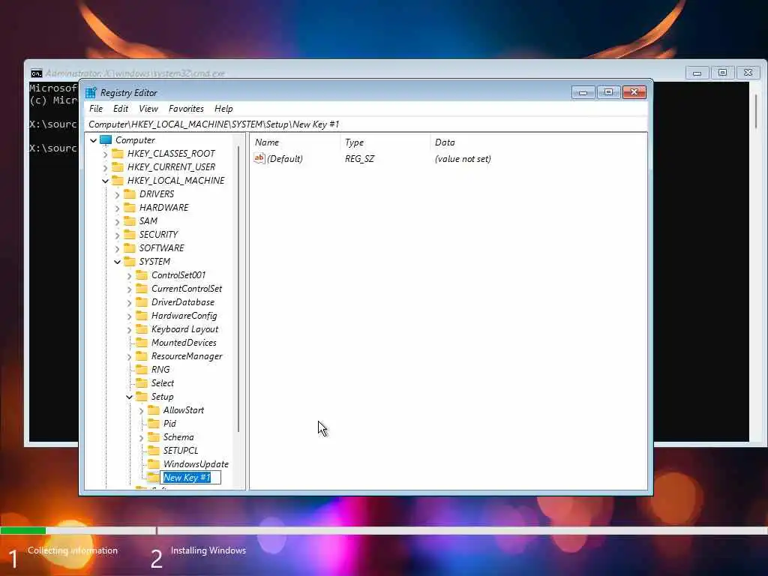Click the HardwareConfig folder icon
Viewport: 768px width, 576px height.
(142, 316)
